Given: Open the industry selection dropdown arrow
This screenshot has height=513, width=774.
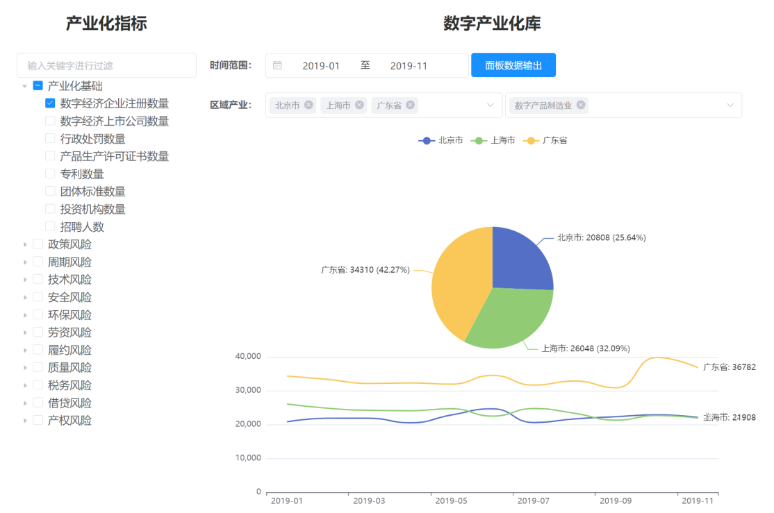Looking at the screenshot, I should click(x=730, y=105).
